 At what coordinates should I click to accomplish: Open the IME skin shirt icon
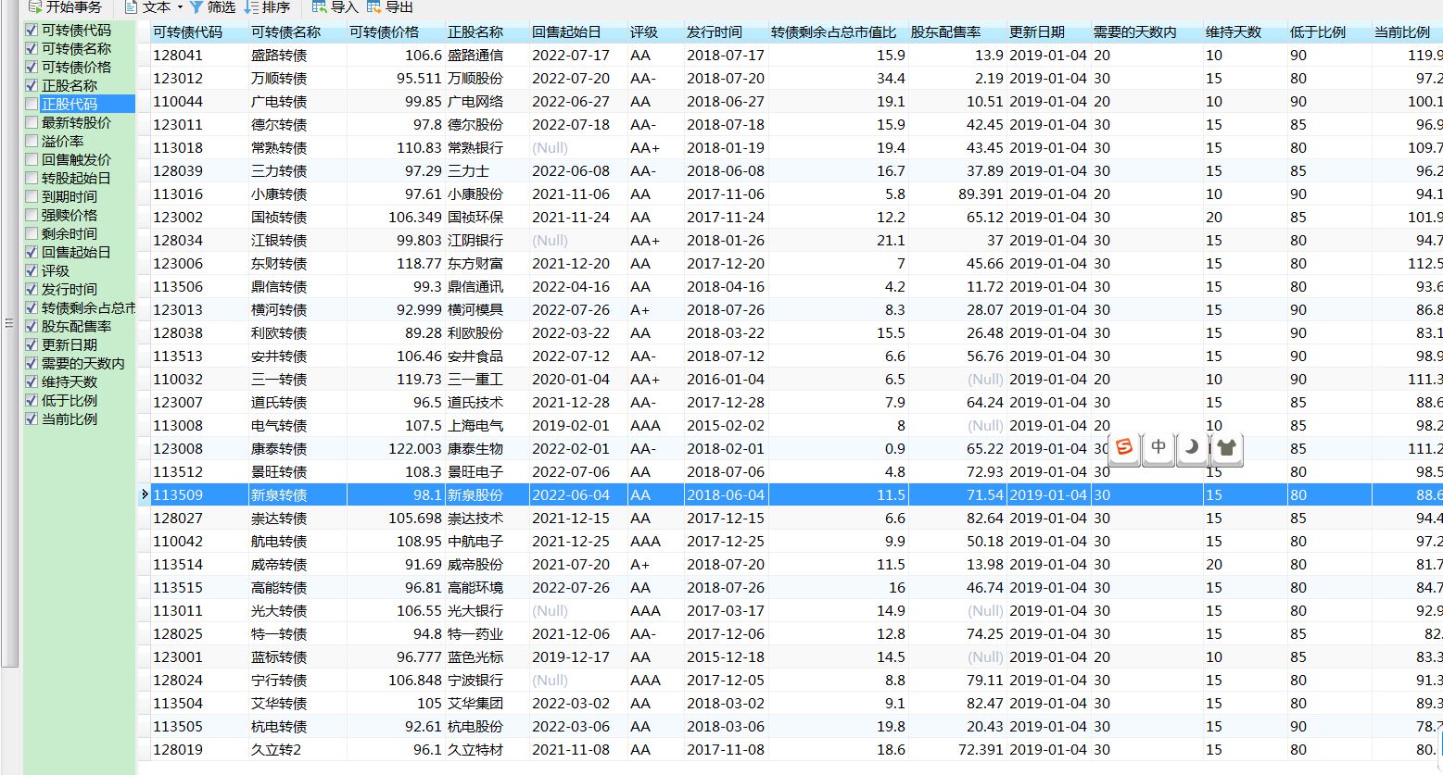(x=1226, y=448)
